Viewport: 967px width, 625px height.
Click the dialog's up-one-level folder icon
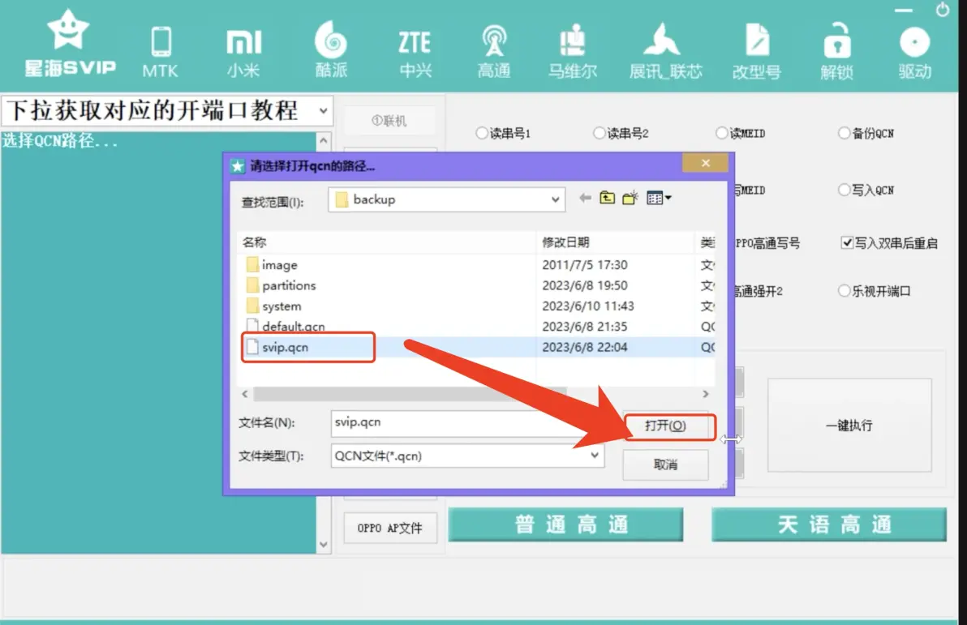pos(607,199)
